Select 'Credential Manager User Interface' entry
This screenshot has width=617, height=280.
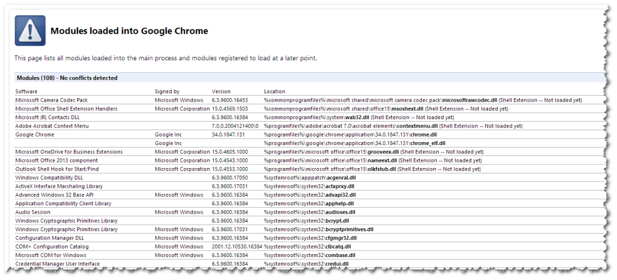click(57, 264)
